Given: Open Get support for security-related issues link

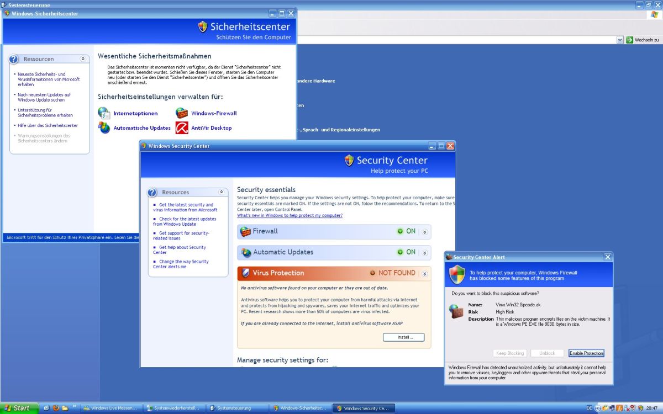Looking at the screenshot, I should 181,236.
